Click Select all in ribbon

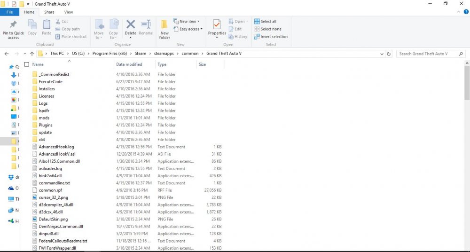pyautogui.click(x=265, y=21)
